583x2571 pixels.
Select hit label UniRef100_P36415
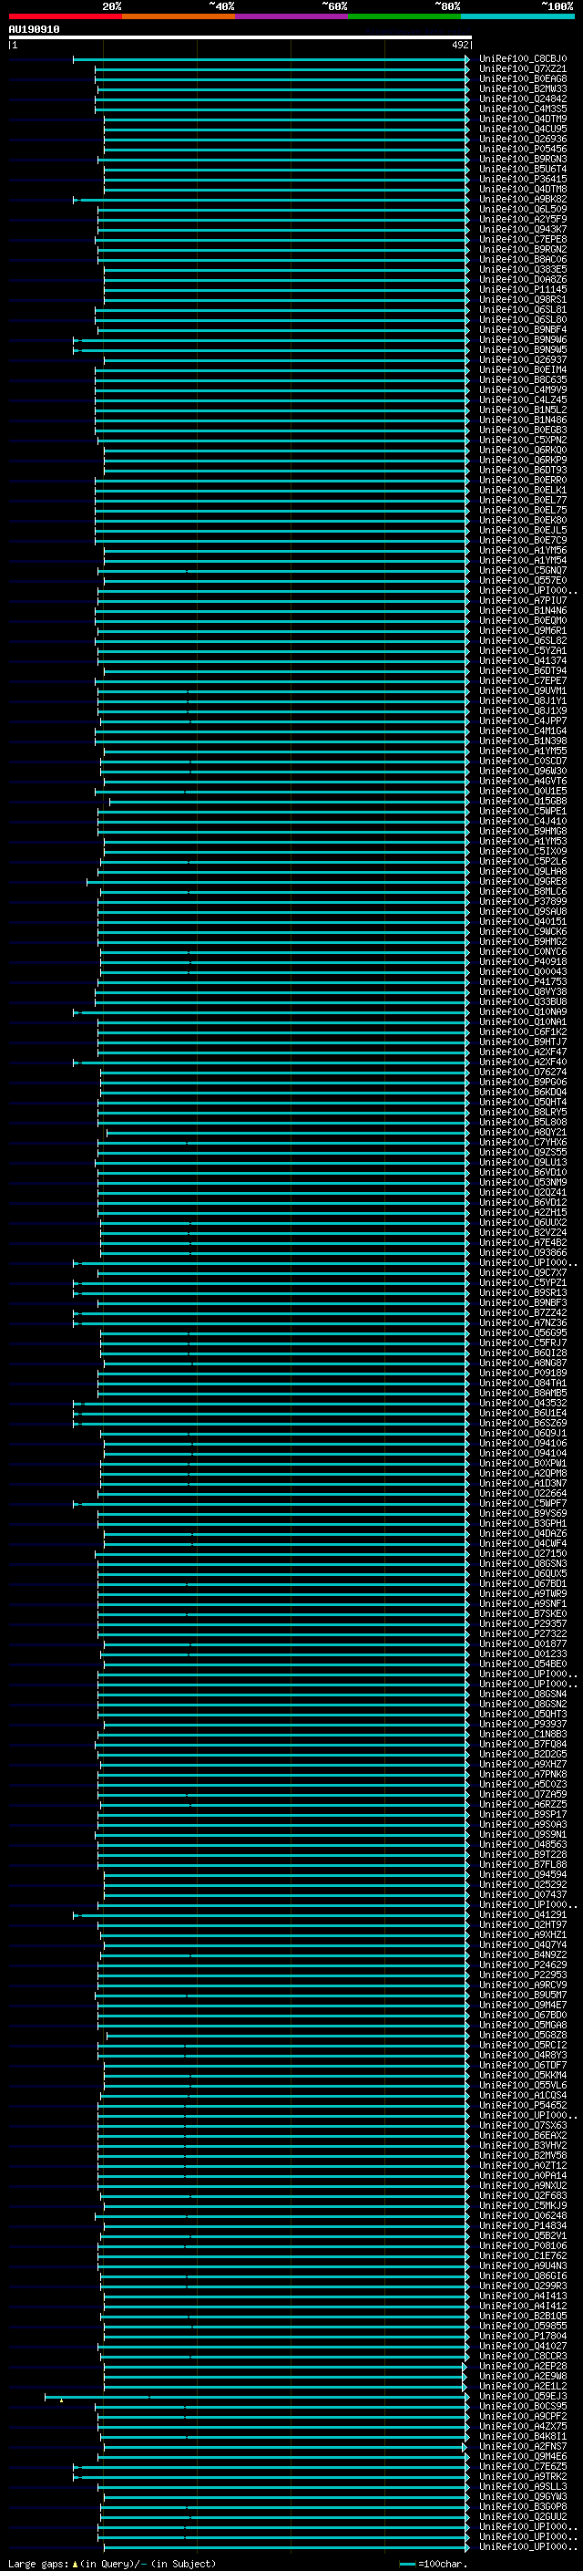coord(522,179)
